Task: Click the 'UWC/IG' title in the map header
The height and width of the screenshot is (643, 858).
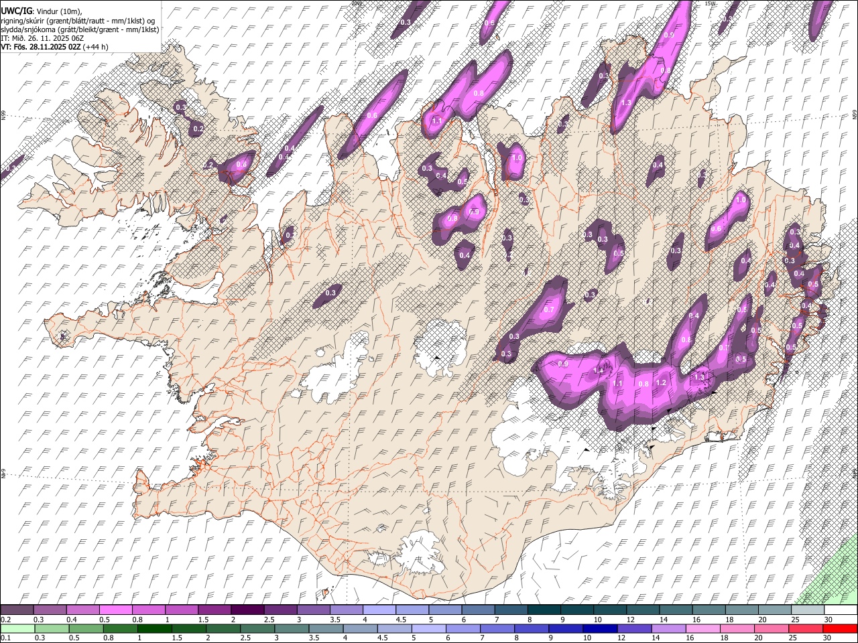Action: click(x=16, y=11)
